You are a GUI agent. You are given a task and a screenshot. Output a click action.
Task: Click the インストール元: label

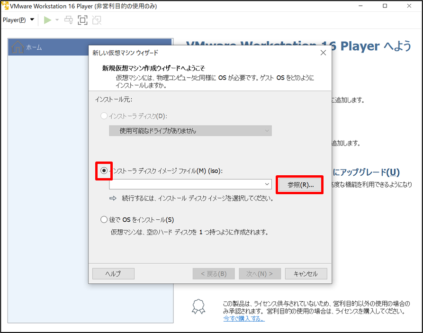(x=114, y=99)
